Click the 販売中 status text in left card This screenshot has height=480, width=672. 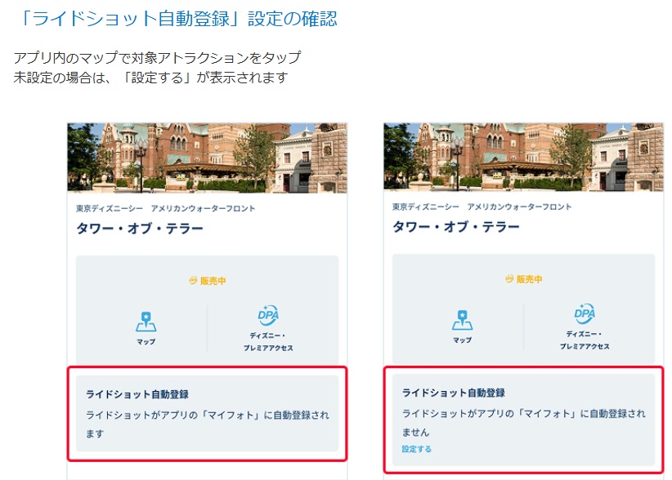click(213, 281)
